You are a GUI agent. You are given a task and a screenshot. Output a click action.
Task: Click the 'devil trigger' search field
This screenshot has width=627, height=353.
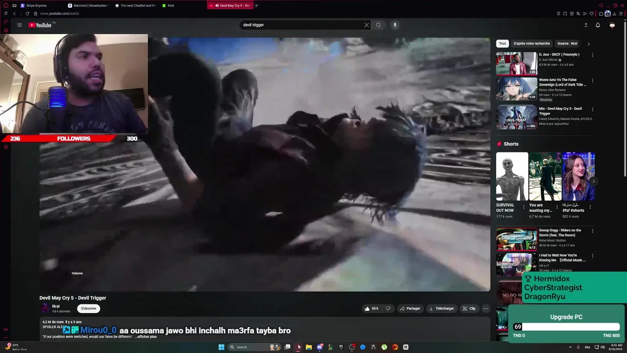point(301,25)
